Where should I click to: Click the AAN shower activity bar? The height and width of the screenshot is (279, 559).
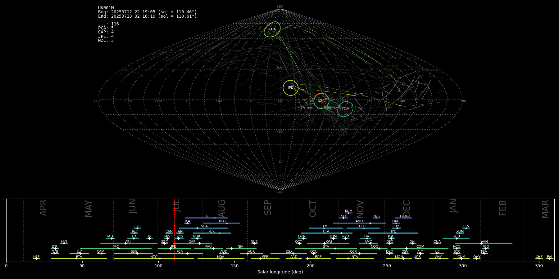484,243
